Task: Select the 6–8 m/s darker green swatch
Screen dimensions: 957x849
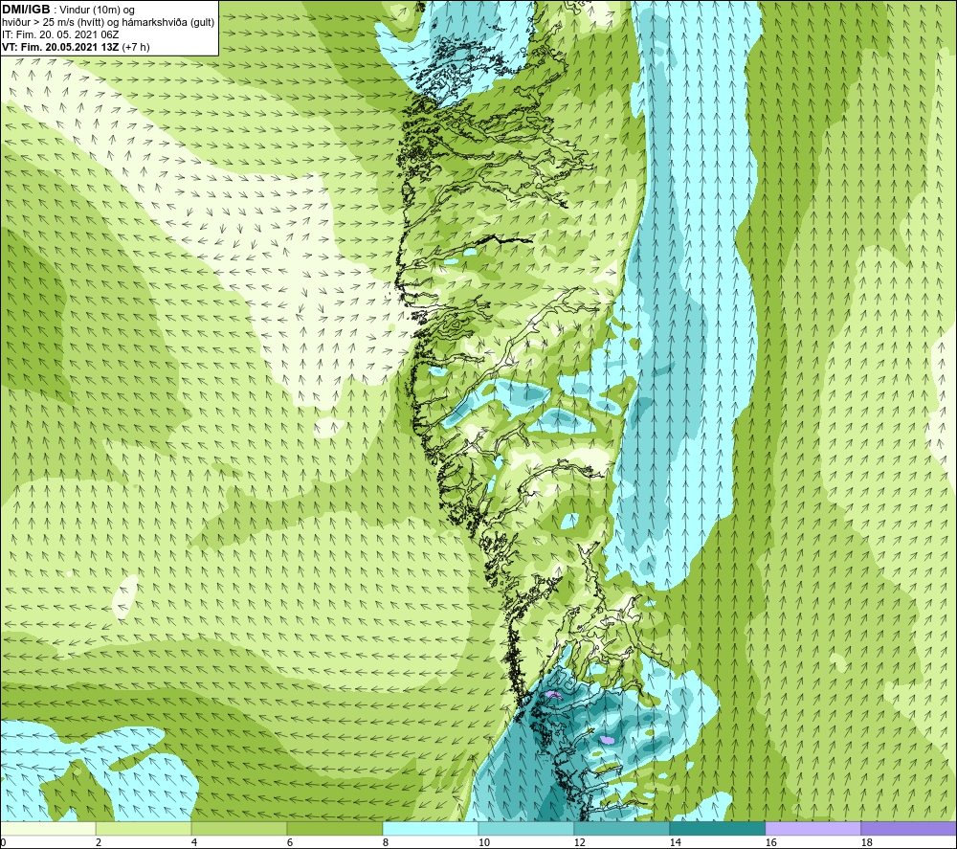Action: [334, 829]
